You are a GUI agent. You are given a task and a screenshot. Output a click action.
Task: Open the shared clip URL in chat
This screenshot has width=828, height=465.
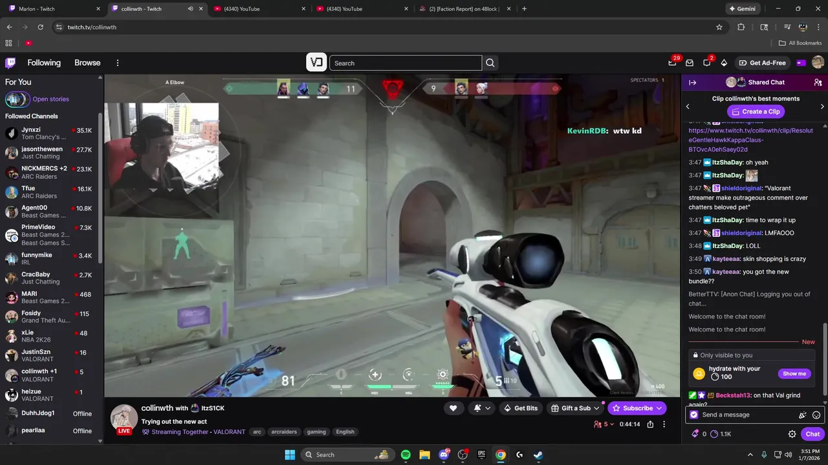tap(750, 140)
